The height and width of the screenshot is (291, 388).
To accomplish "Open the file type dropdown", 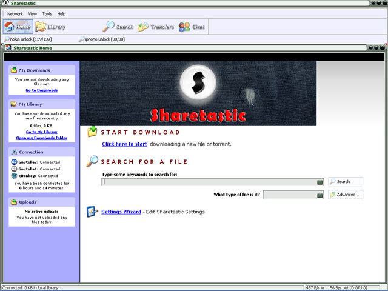I will click(319, 195).
